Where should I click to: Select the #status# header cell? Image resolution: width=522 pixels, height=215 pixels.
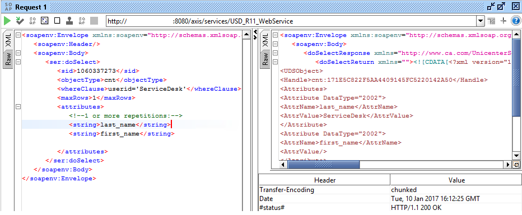coord(324,207)
